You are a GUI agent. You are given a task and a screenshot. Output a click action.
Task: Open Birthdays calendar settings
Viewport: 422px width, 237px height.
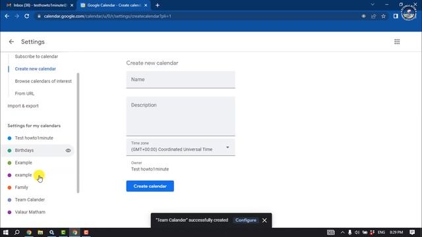[x=24, y=150]
